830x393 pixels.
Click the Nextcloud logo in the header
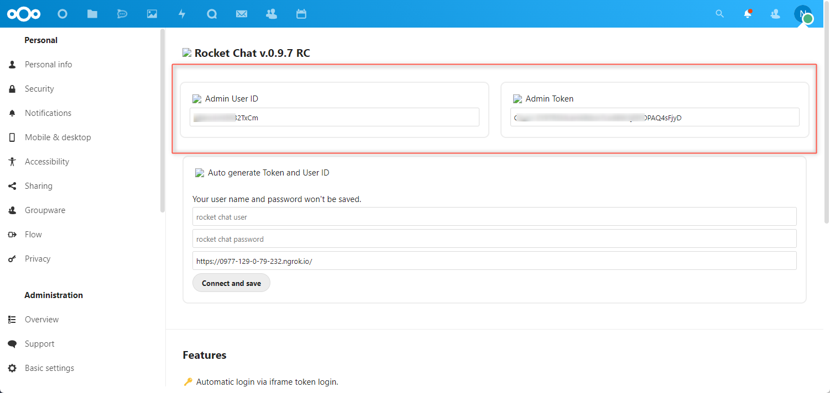coord(24,14)
